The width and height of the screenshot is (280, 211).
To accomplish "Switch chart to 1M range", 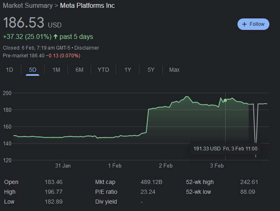I will point(56,70).
